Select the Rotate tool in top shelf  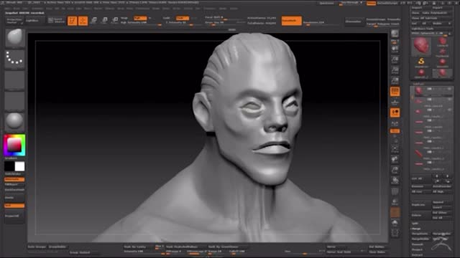(115, 21)
